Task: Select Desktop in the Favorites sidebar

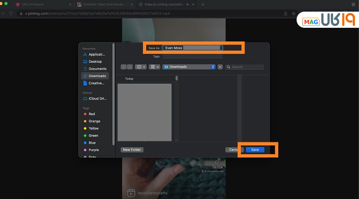Action: [95, 61]
